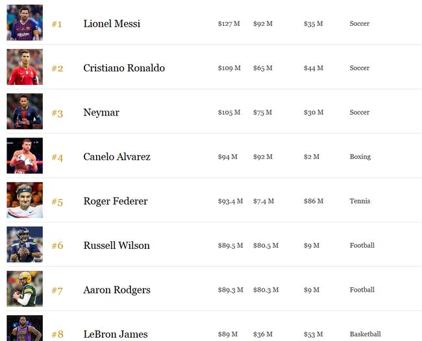
Task: Select Aaron Rodgers' photo thumbnail
Action: coord(25,289)
